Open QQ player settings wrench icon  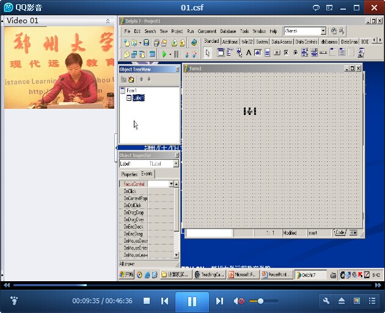[326, 301]
